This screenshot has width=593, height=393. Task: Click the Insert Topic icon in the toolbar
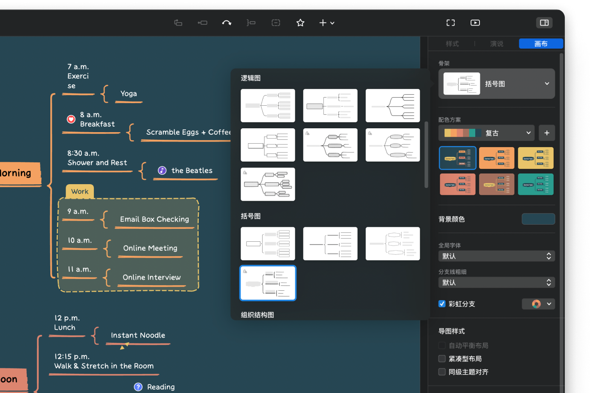178,23
